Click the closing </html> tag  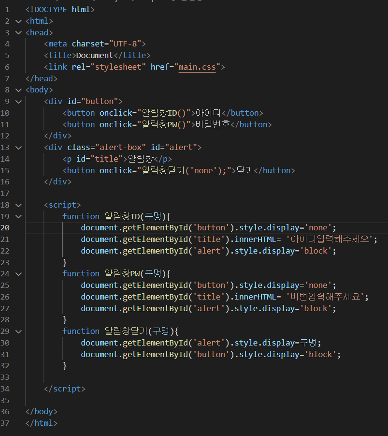point(42,423)
